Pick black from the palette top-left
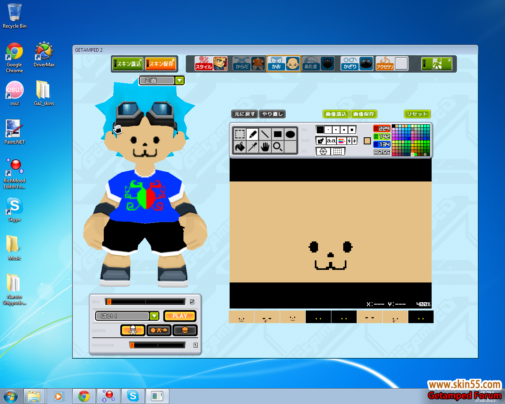This screenshot has height=404, width=505. point(393,126)
